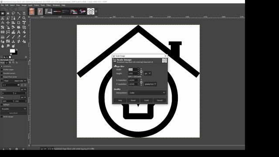This screenshot has height=157, width=279.
Task: Open the Fixed Aspect ratio dropdown
Action: pos(15,81)
